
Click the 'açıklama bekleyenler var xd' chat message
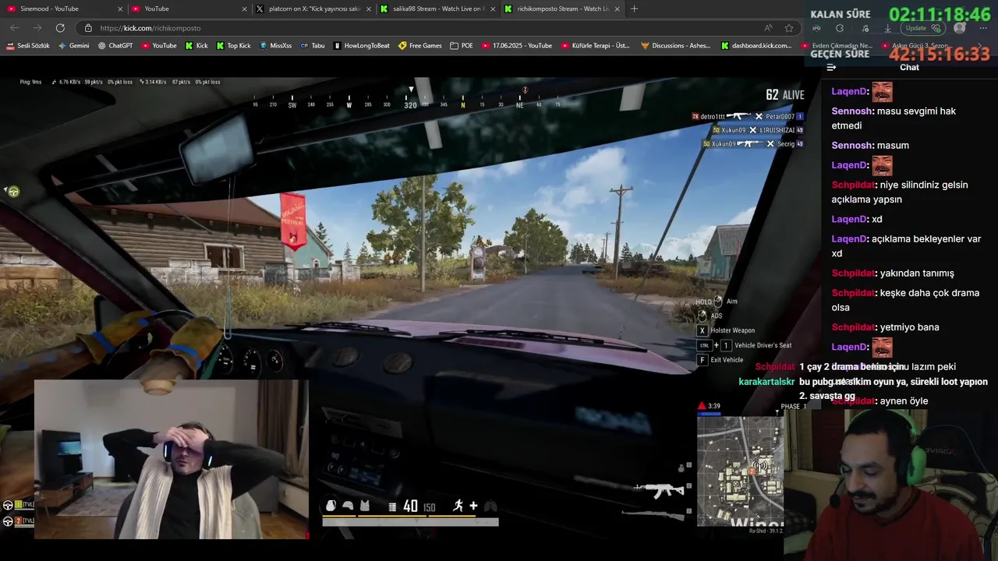[906, 246]
